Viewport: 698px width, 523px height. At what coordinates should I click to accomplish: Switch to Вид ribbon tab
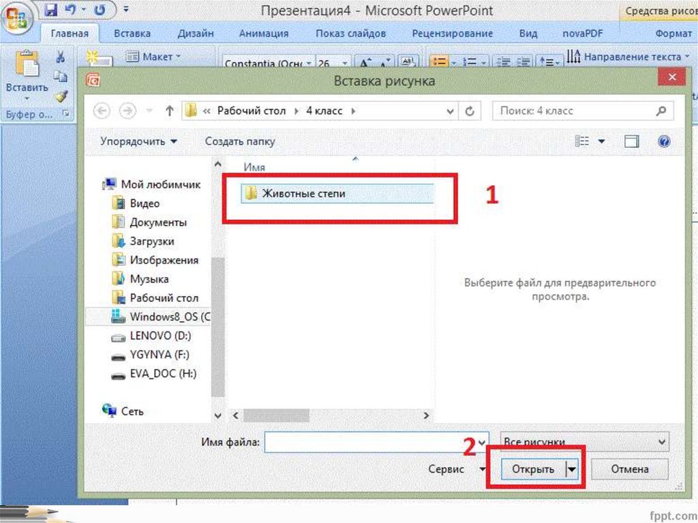click(x=528, y=33)
